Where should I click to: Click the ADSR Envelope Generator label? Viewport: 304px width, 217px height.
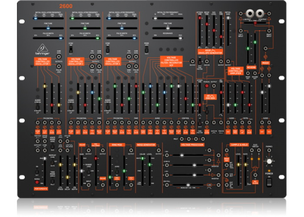tap(210, 52)
